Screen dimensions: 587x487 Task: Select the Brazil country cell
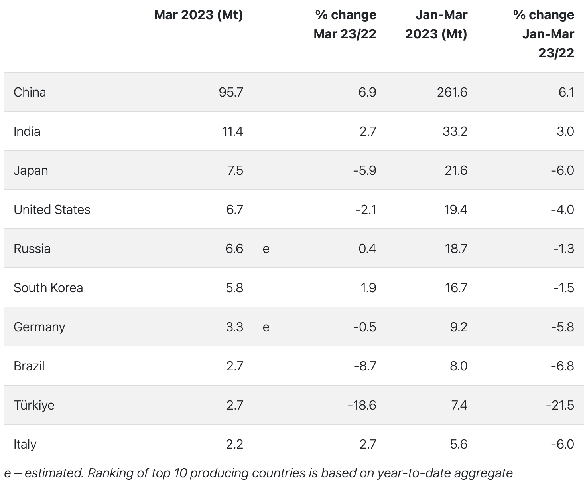29,366
